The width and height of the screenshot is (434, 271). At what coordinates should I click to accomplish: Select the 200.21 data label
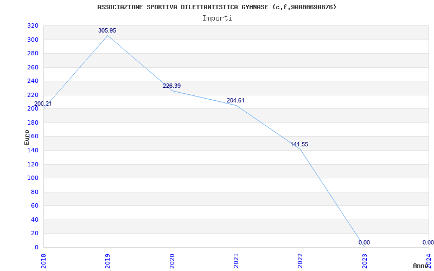(43, 104)
